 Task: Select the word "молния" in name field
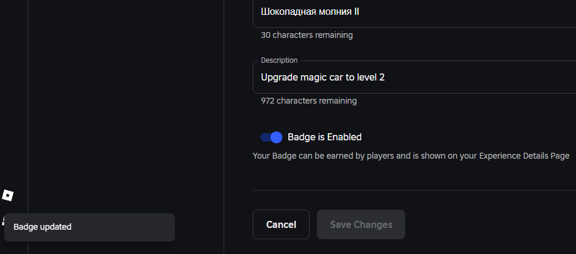(x=330, y=12)
